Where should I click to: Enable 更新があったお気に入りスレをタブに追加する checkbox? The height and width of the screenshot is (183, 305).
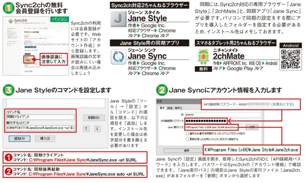click(187, 139)
